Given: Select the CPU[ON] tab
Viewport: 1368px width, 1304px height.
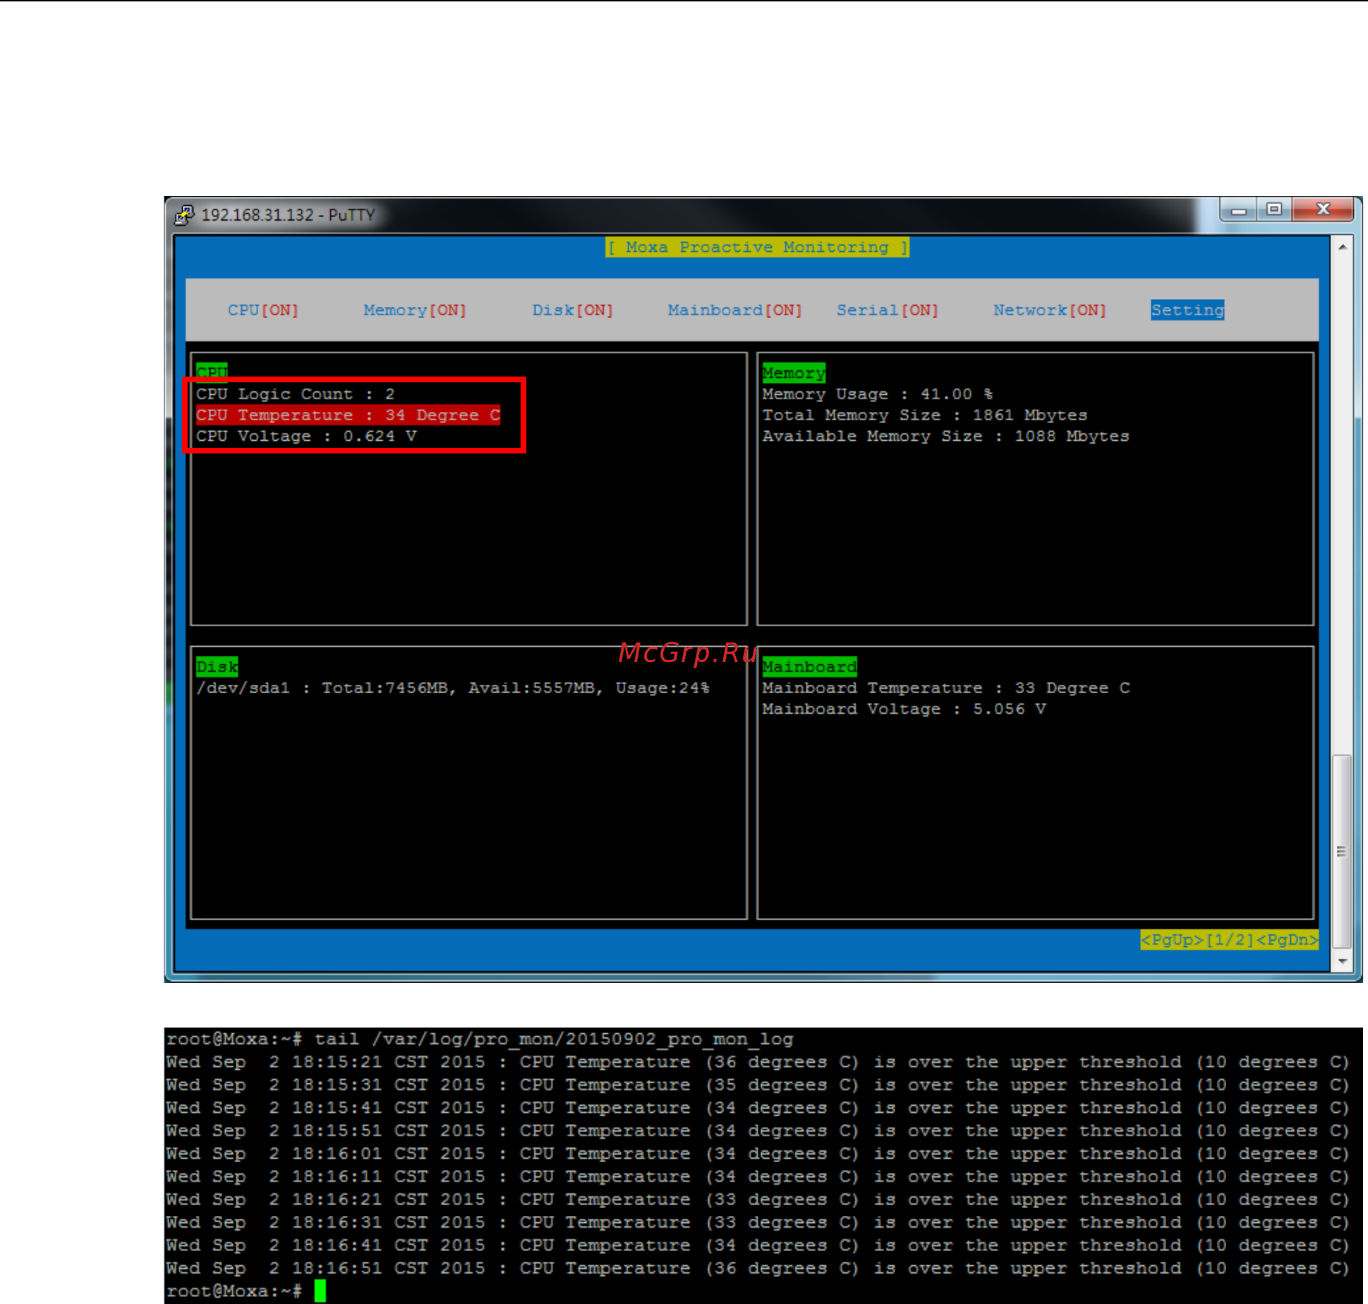Looking at the screenshot, I should tap(262, 310).
